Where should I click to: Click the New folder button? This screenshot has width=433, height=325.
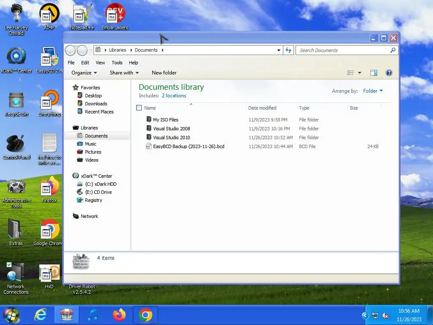pyautogui.click(x=164, y=73)
